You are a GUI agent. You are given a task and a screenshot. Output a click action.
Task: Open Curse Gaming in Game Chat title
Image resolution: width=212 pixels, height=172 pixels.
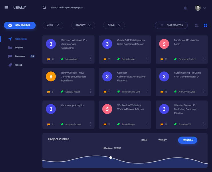click(187, 75)
